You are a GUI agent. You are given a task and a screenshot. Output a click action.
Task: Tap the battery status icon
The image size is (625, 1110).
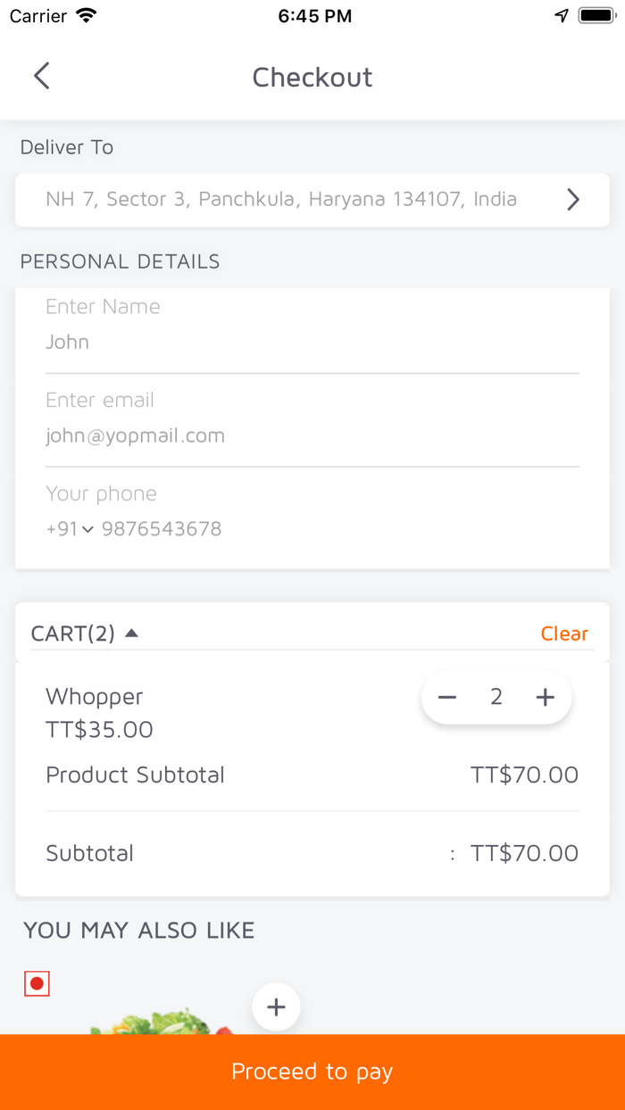coord(595,15)
